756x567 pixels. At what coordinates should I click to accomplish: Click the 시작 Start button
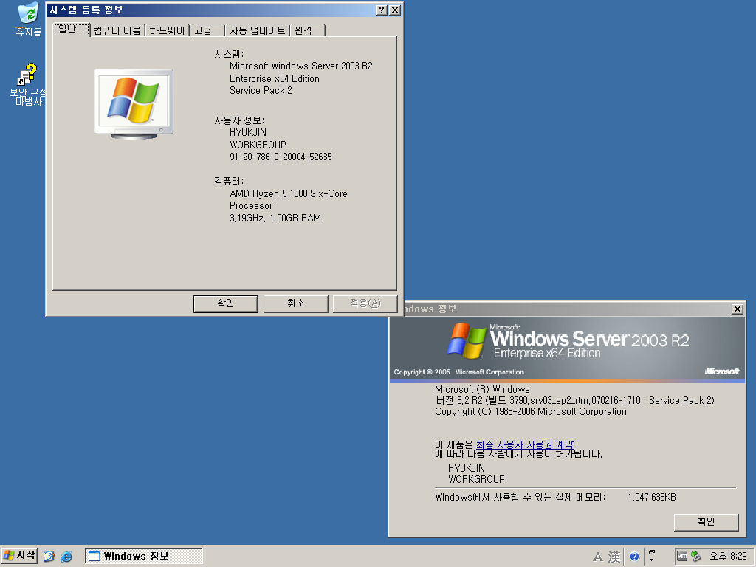click(20, 556)
